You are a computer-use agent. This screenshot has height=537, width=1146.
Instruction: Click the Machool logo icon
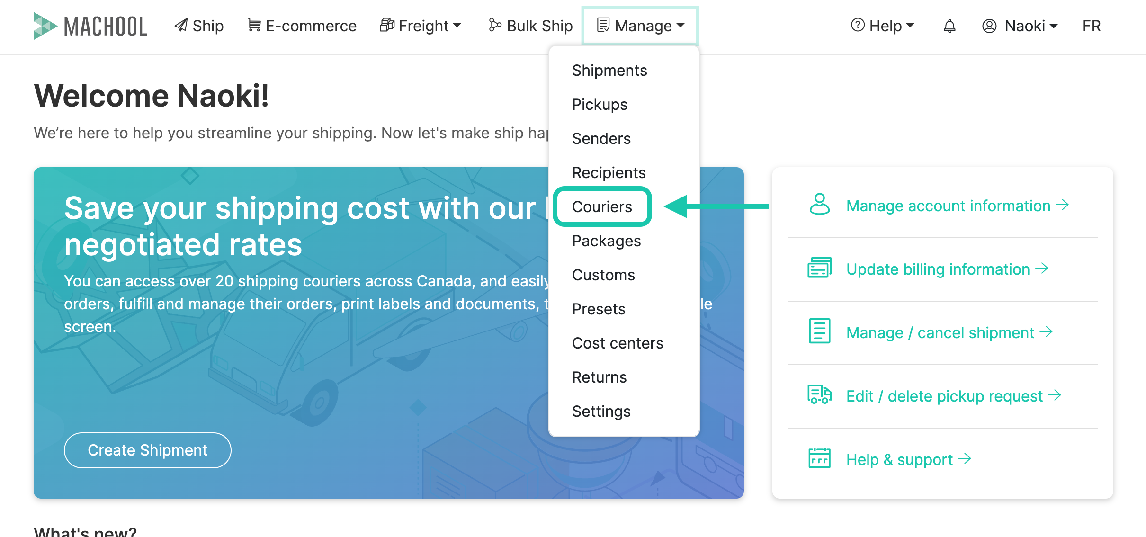45,26
